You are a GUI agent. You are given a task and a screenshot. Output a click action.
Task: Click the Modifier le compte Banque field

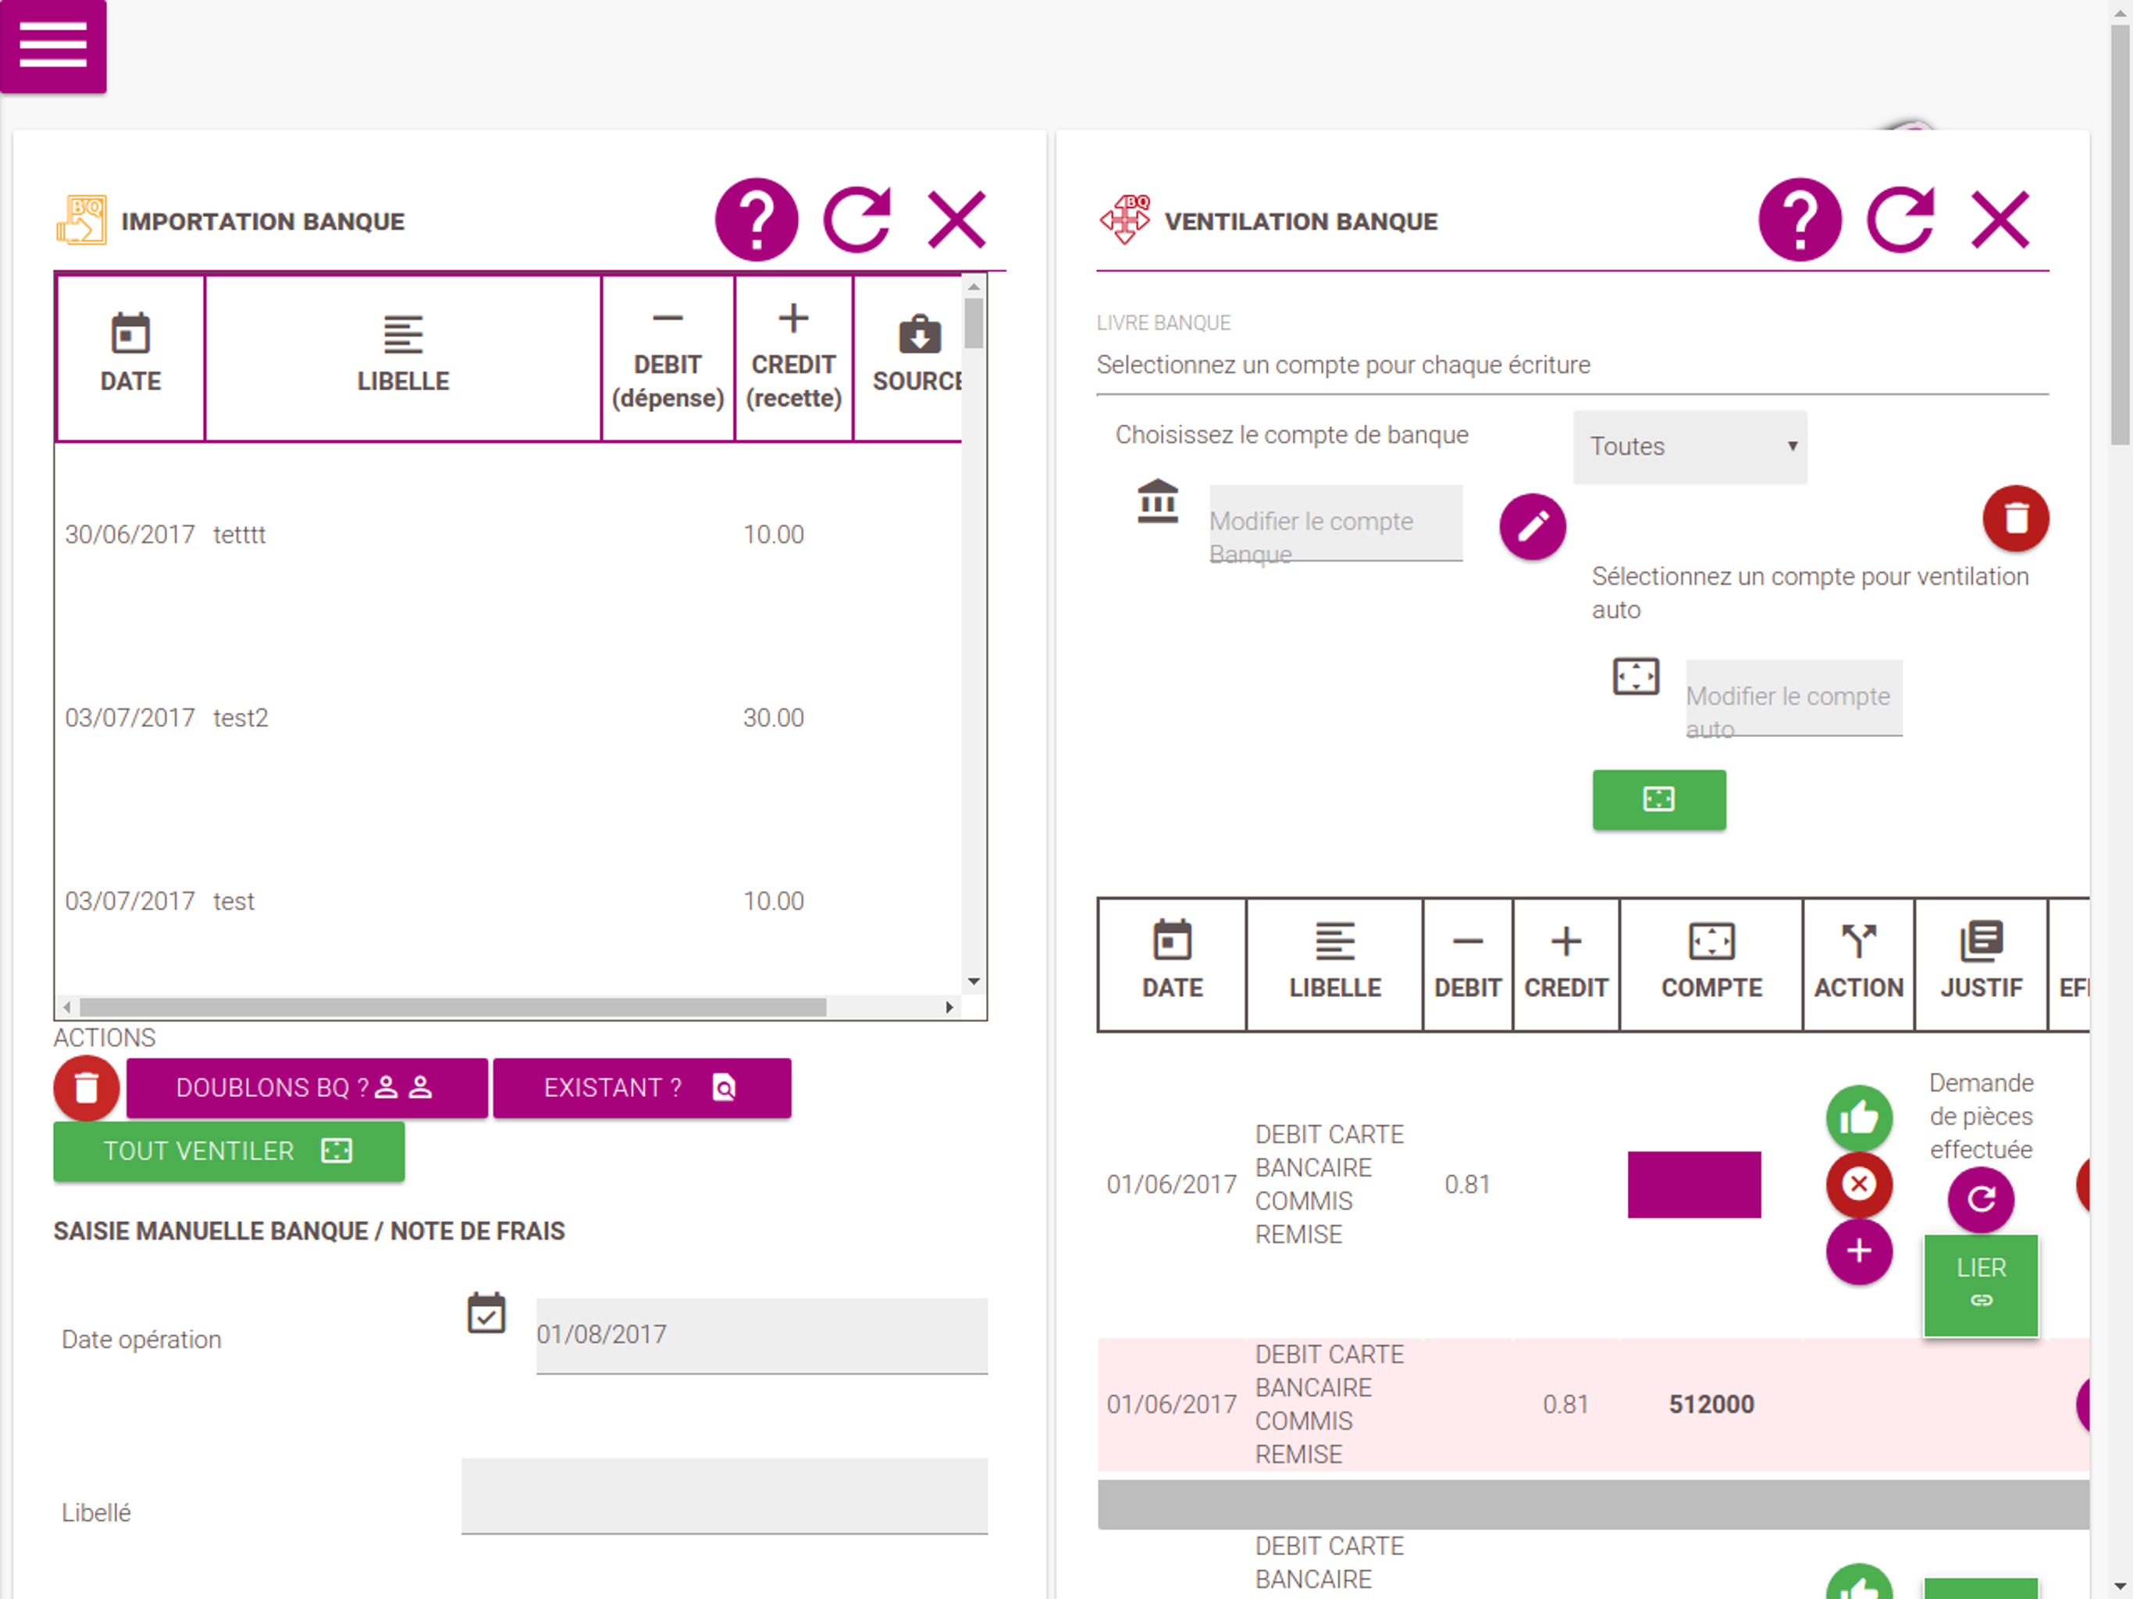coord(1336,522)
